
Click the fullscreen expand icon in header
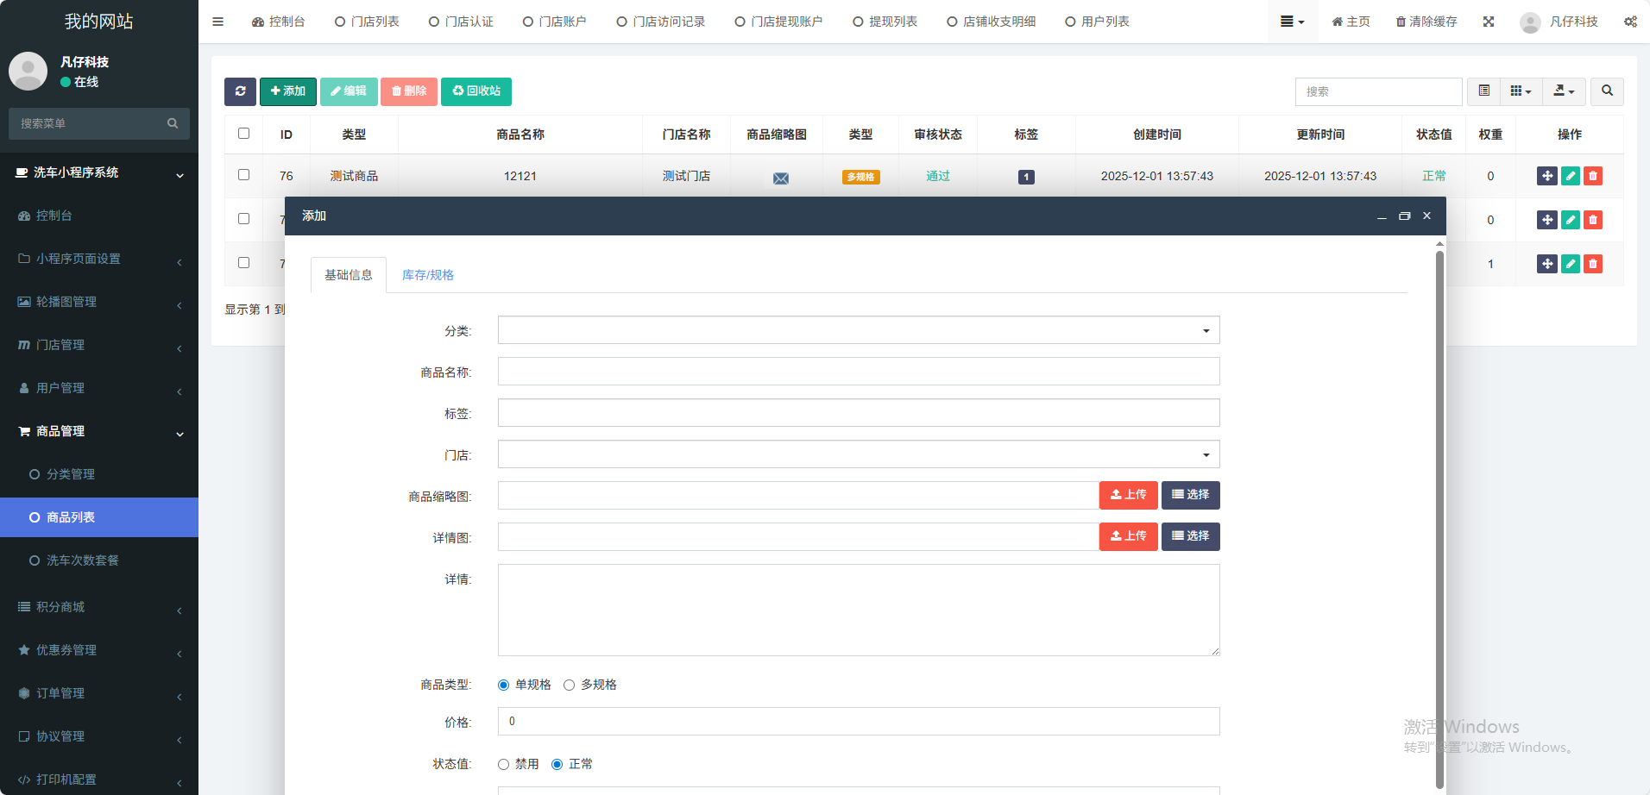click(x=1489, y=22)
